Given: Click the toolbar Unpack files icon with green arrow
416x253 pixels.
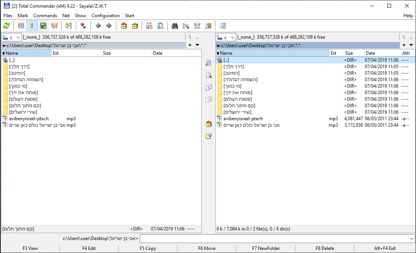Looking at the screenshot, I should (x=135, y=26).
